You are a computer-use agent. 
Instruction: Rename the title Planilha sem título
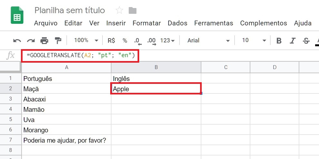pos(70,10)
